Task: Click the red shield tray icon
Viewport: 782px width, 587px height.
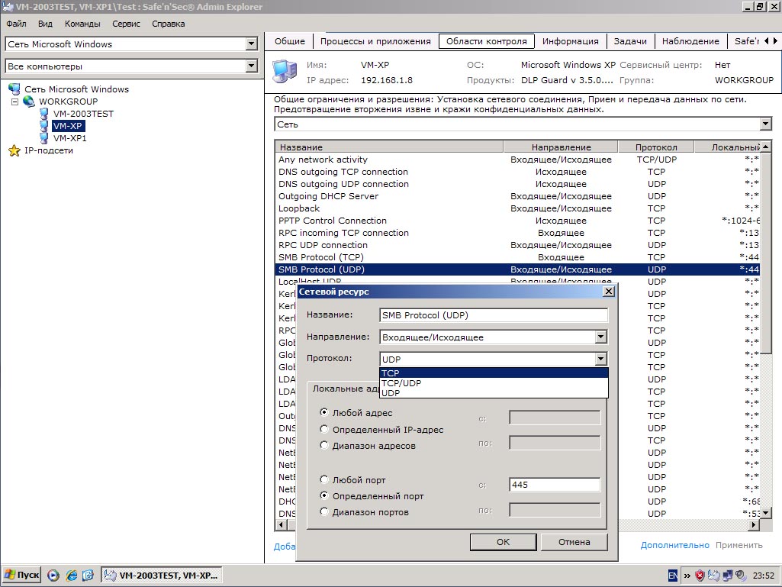Action: (x=699, y=576)
